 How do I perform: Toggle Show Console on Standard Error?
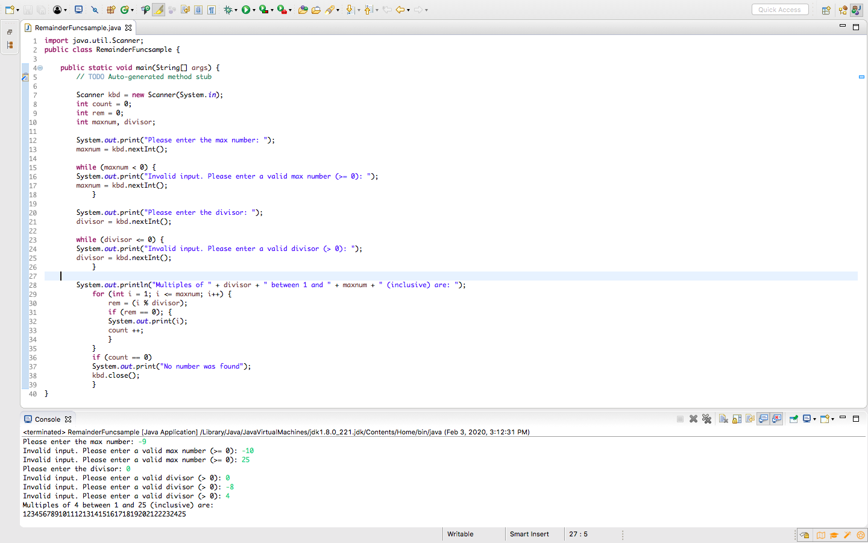click(x=776, y=419)
